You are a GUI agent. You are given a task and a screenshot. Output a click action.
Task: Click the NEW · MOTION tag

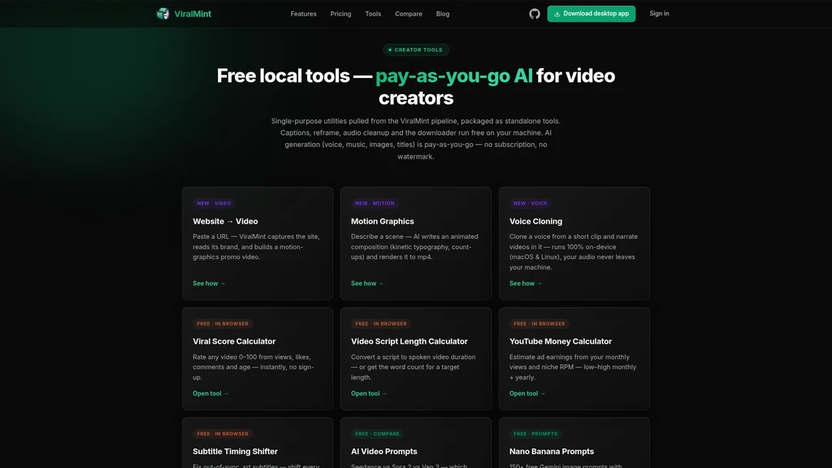pyautogui.click(x=375, y=203)
